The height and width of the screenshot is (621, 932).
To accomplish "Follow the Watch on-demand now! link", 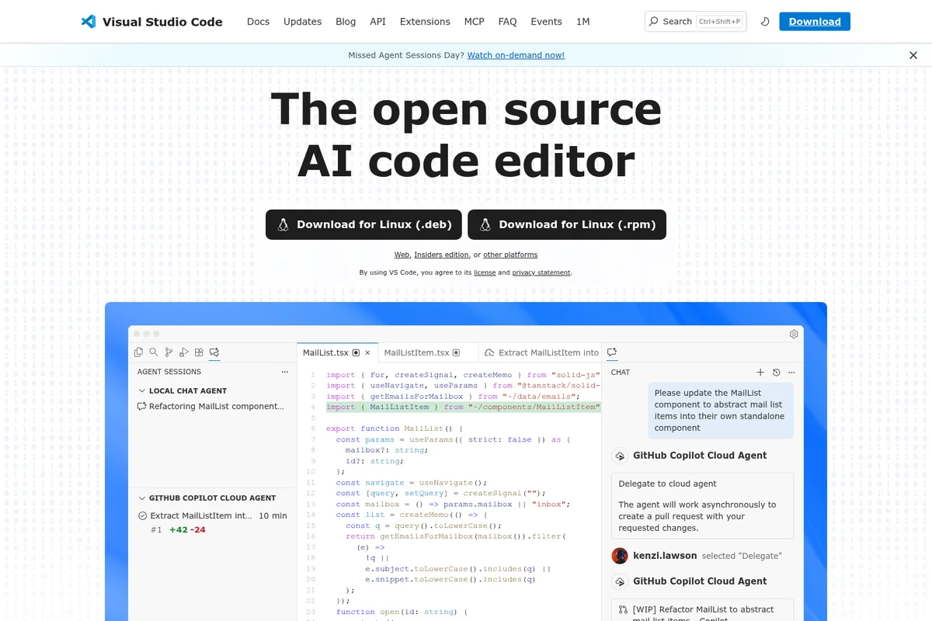I will click(516, 55).
